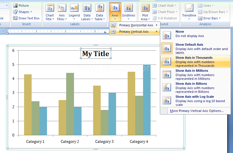Image resolution: width=233 pixels, height=153 pixels.
Task: Select Show Axis with Log Scale
Action: tap(195, 101)
